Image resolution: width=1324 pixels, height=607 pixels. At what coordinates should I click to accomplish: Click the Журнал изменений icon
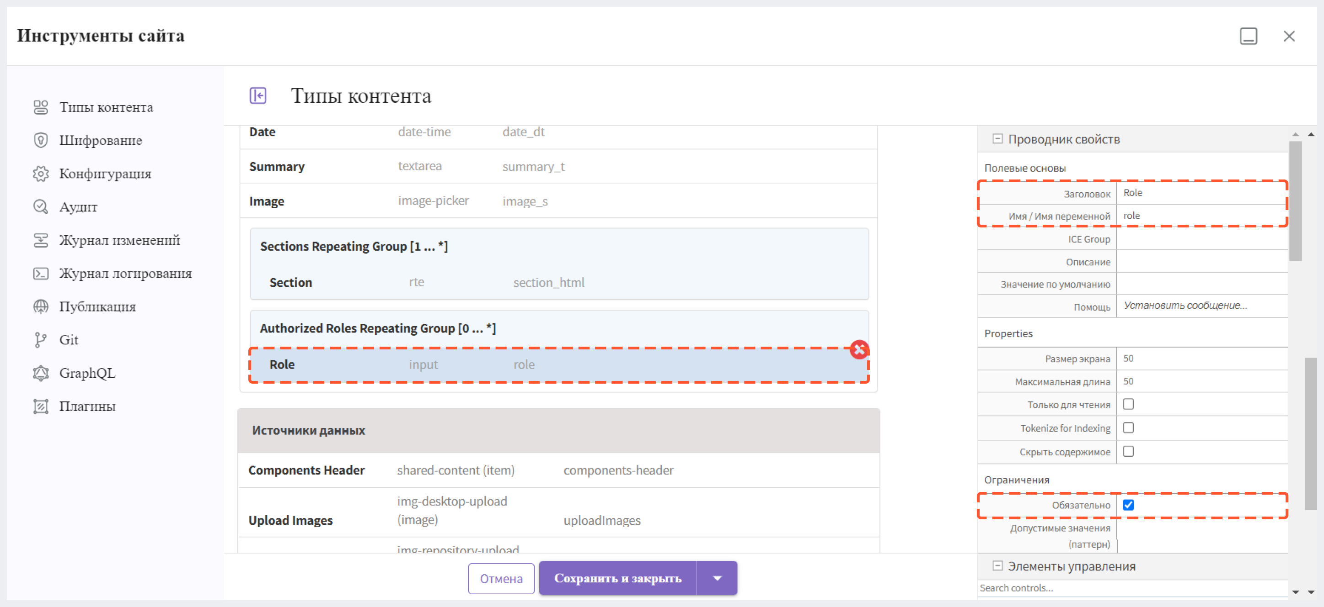coord(41,240)
